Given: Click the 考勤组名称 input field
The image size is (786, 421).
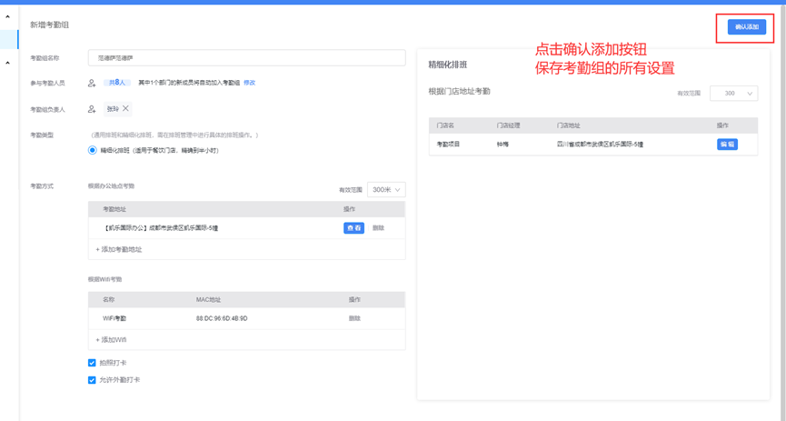Looking at the screenshot, I should (x=246, y=58).
